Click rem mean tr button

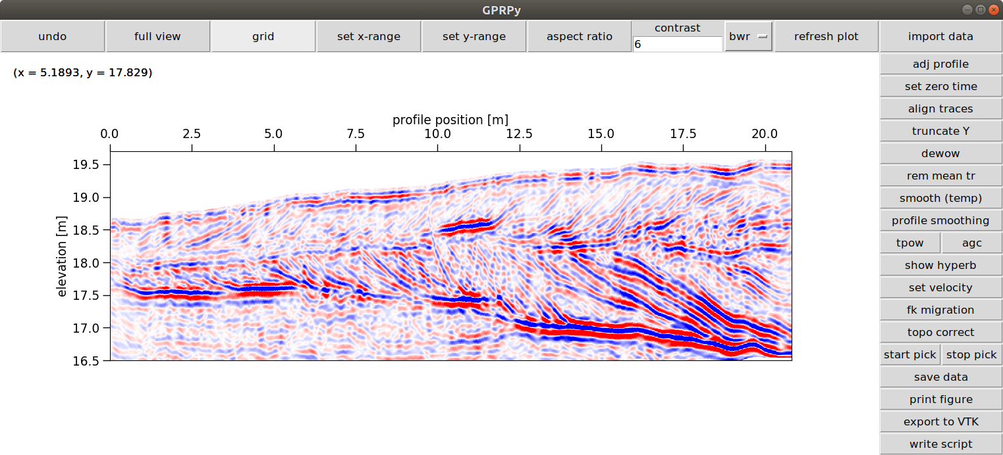940,176
